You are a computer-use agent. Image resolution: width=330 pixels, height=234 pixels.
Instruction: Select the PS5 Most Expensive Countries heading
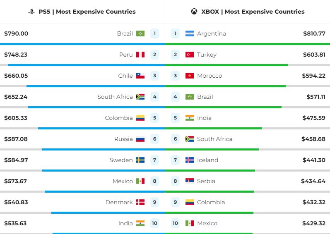(87, 12)
